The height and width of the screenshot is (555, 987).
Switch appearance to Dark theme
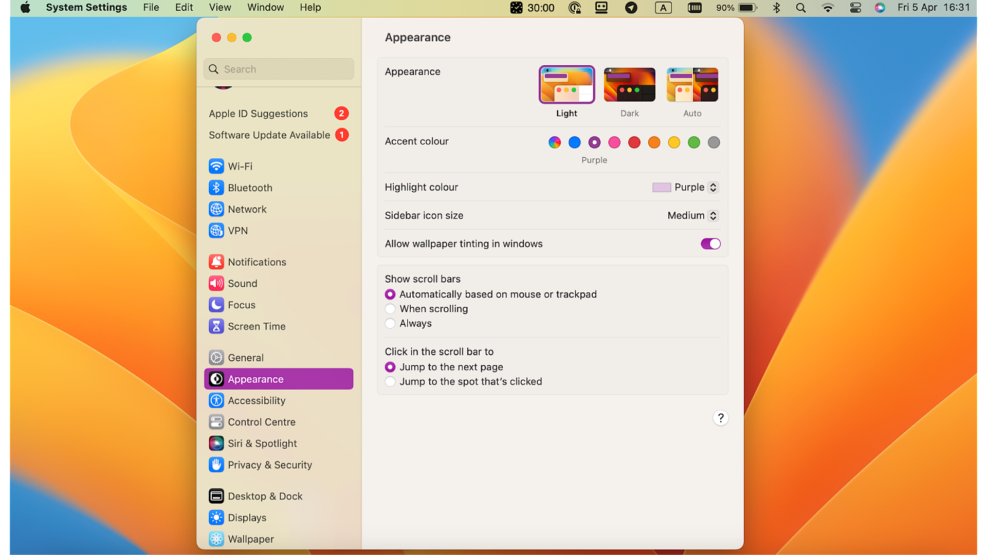[629, 84]
